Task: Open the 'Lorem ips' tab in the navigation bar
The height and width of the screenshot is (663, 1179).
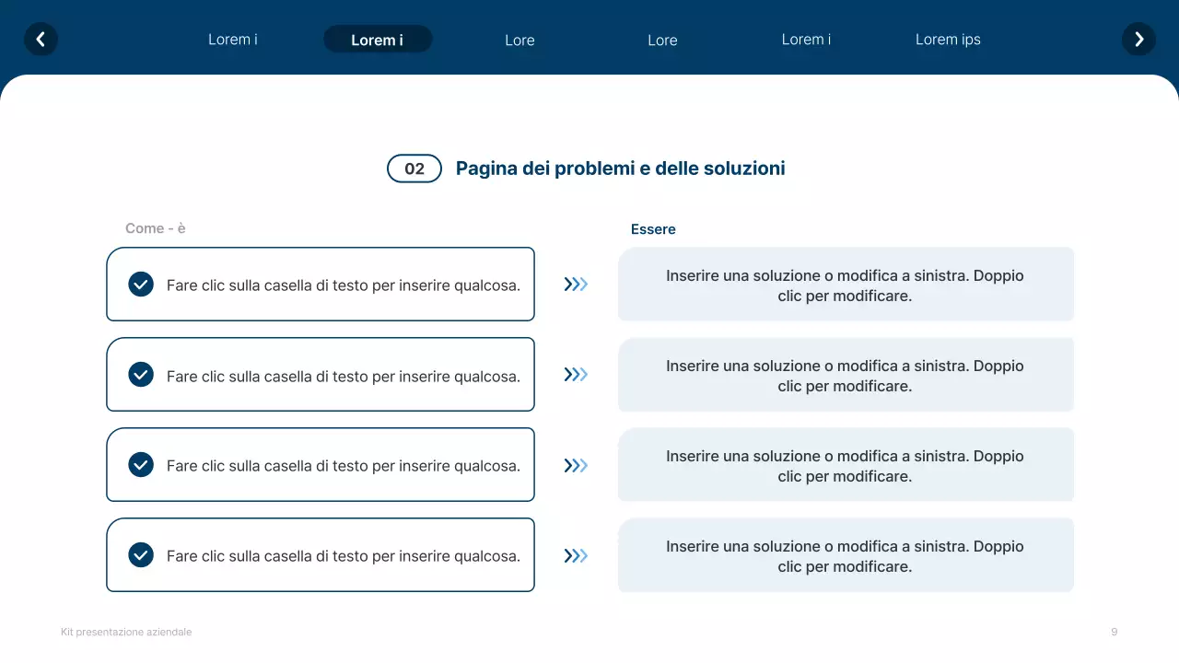Action: click(x=948, y=40)
